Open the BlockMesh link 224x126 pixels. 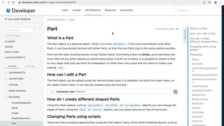[x=112, y=105]
